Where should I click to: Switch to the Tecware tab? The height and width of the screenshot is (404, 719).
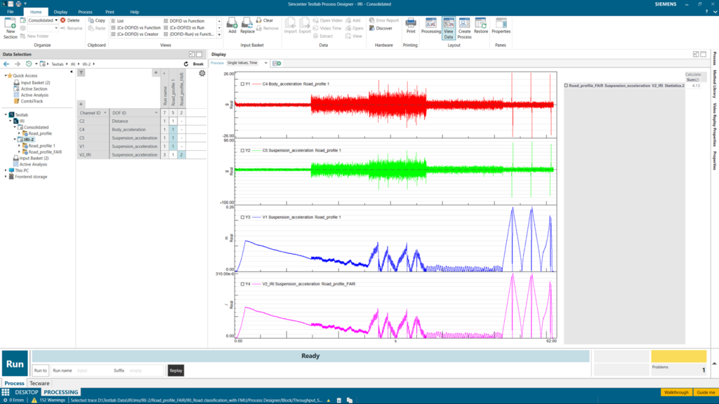point(39,384)
